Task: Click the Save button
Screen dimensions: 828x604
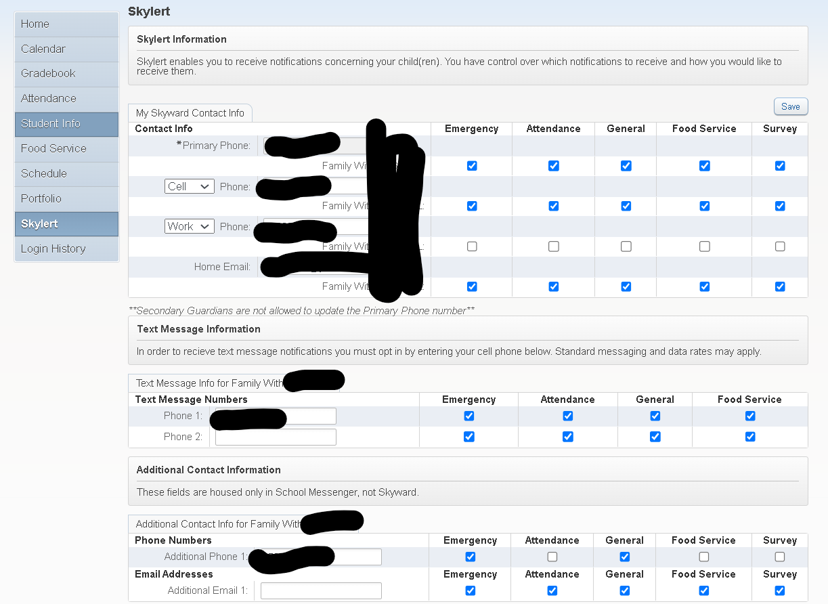Action: [x=791, y=106]
